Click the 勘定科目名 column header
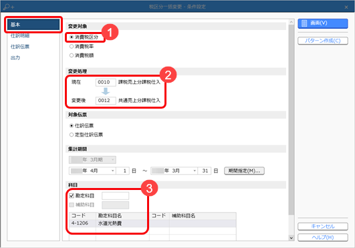355x248 pixels. coord(122,216)
